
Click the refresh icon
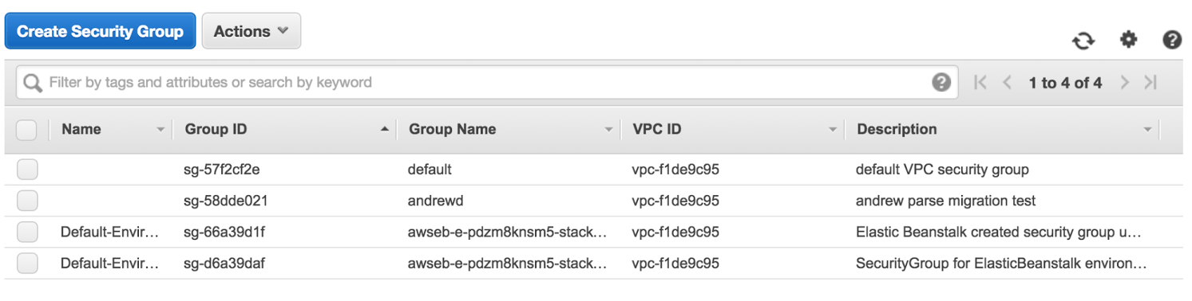click(1083, 40)
